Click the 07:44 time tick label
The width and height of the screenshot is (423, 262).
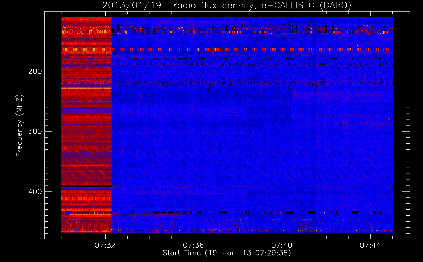(x=370, y=245)
